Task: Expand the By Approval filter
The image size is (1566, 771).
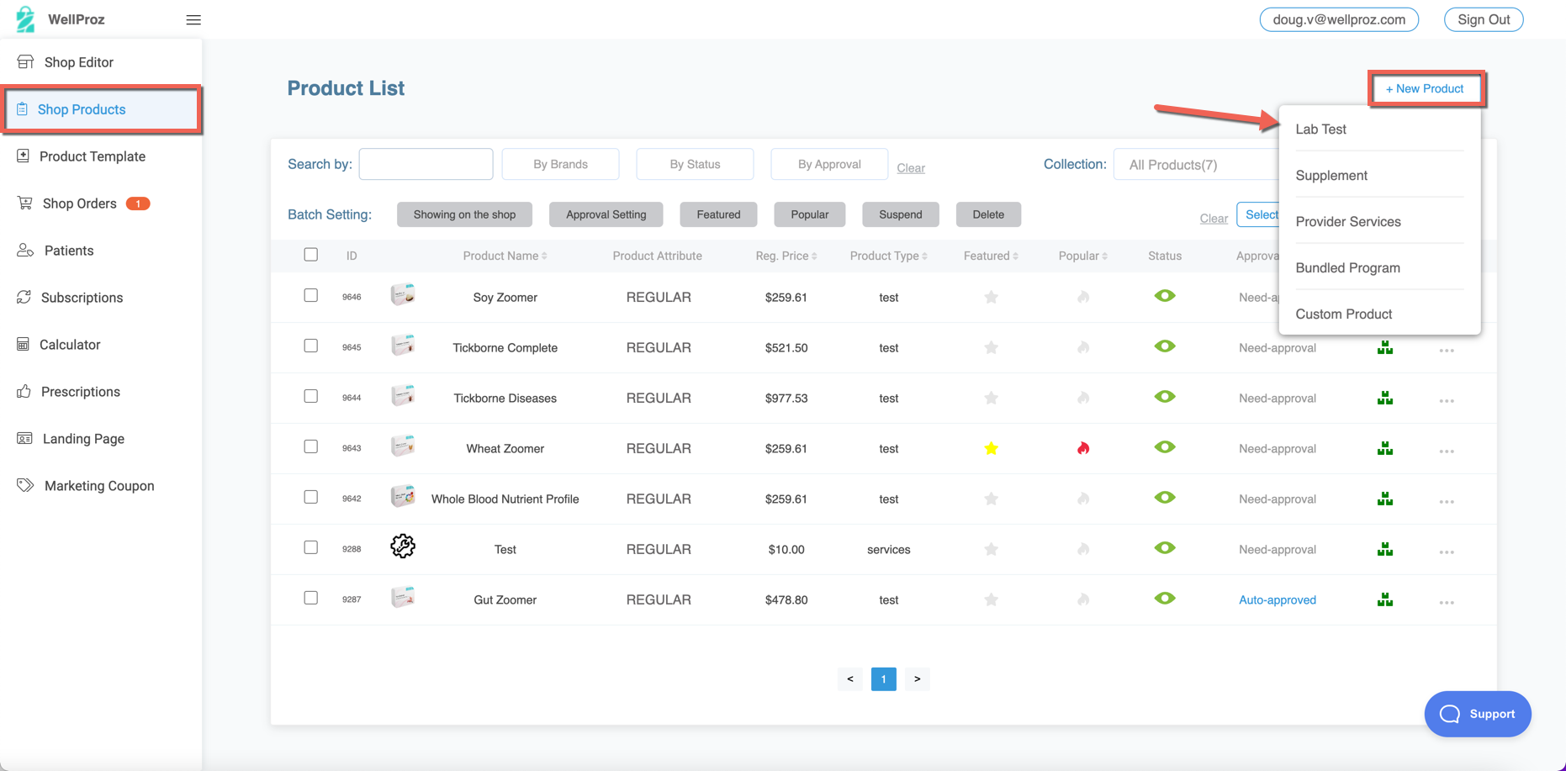Action: [x=828, y=164]
